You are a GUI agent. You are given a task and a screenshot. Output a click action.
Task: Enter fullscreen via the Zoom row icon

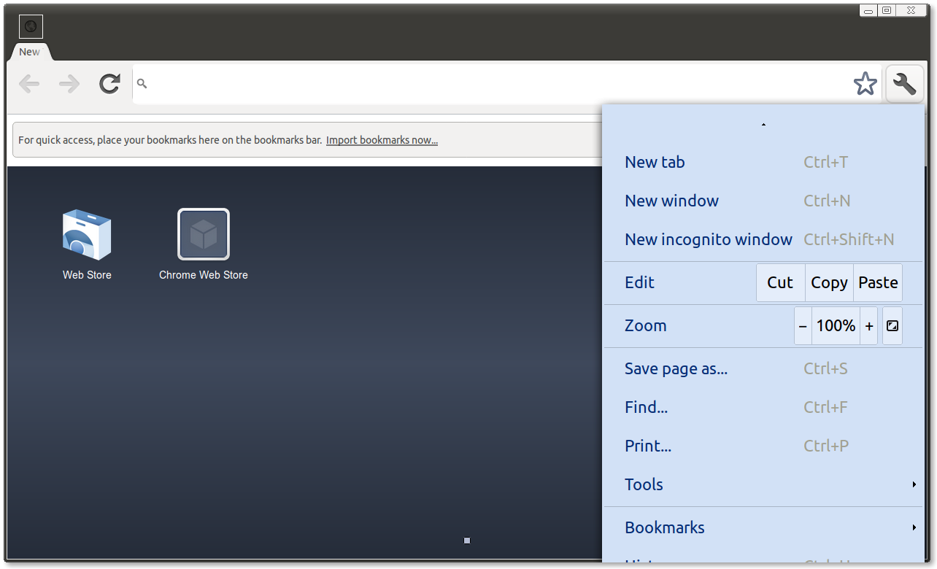(892, 325)
